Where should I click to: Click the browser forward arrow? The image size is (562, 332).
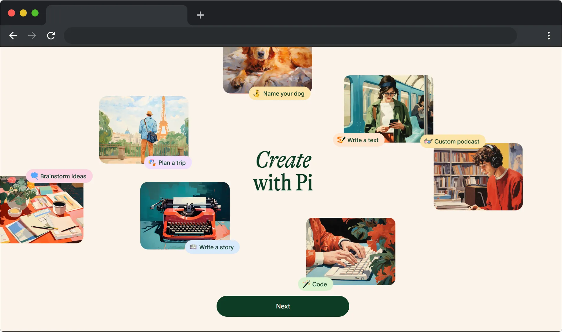click(x=32, y=36)
